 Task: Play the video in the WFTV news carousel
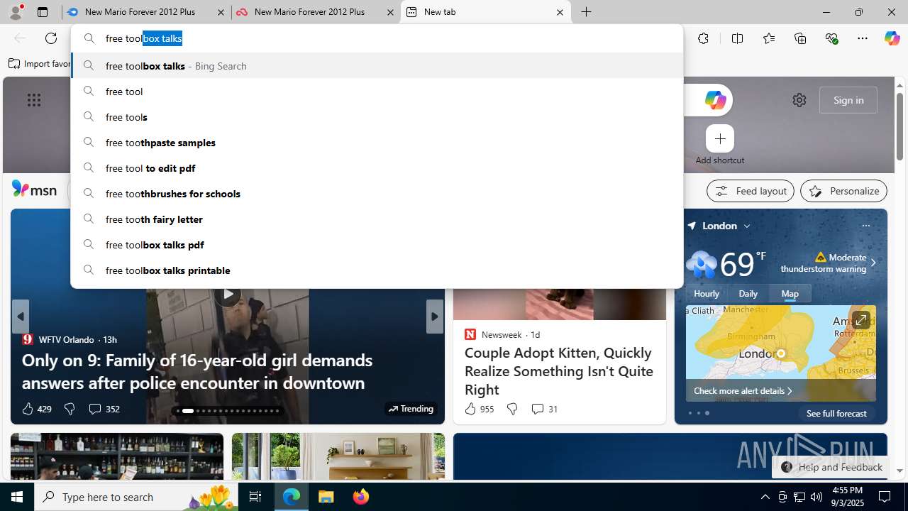click(227, 294)
